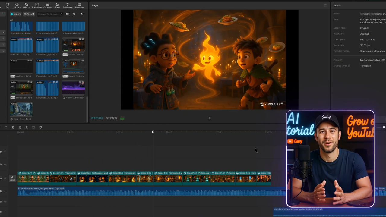Click the media panel scrollbar

pyautogui.click(x=87, y=109)
